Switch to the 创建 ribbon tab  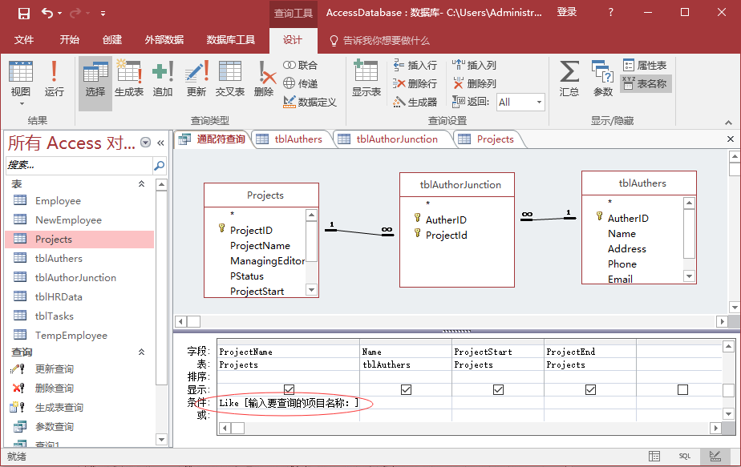pyautogui.click(x=111, y=38)
